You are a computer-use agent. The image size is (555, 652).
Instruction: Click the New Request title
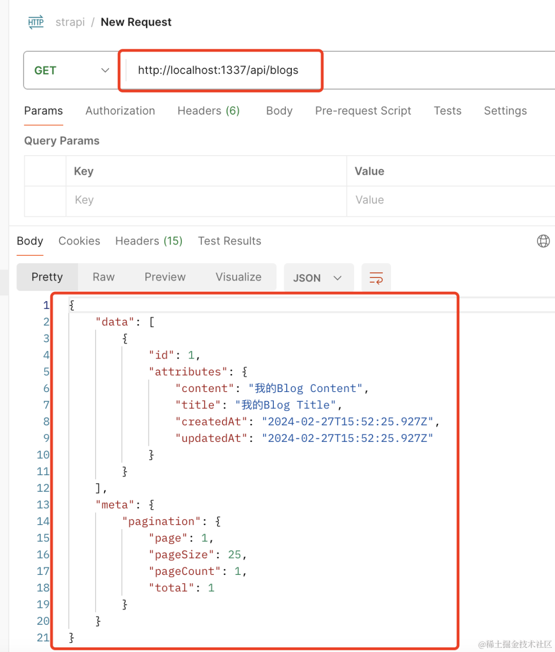pos(136,22)
